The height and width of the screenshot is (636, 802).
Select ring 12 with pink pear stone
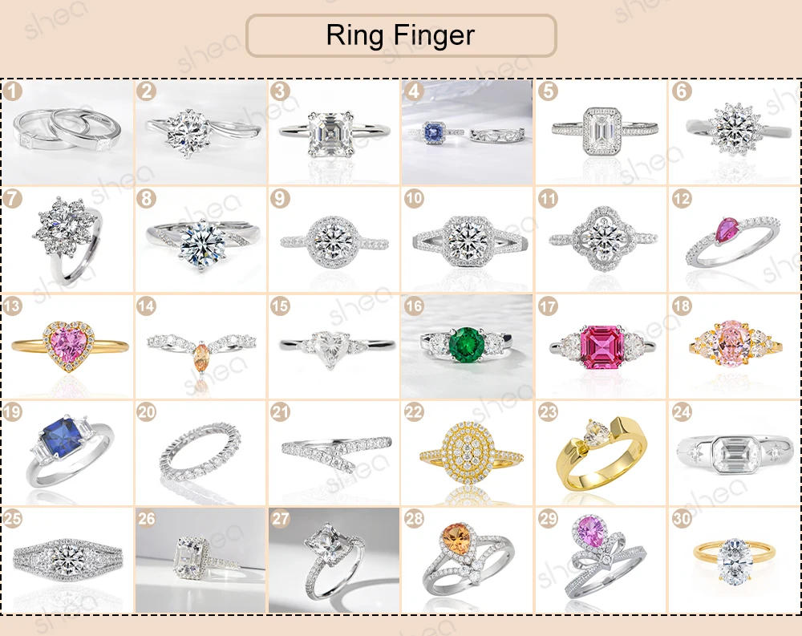[735, 240]
